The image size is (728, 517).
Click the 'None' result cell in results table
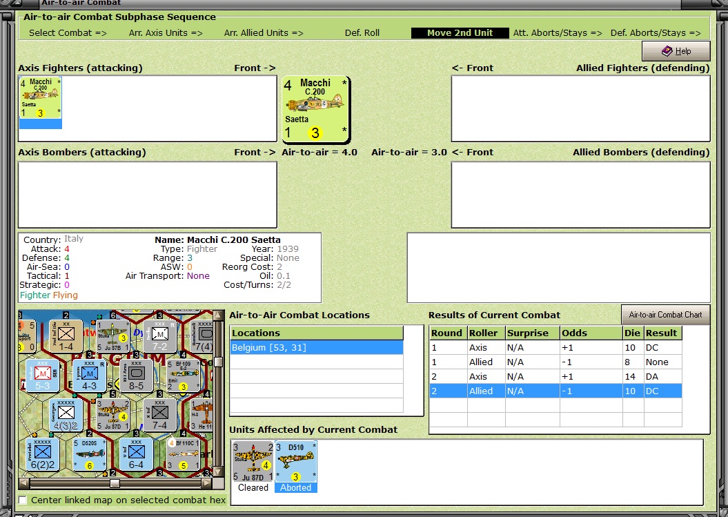point(662,362)
